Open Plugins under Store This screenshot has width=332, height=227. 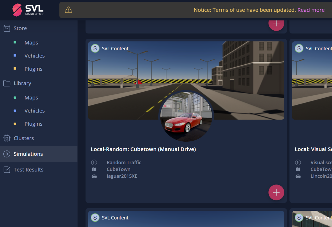pyautogui.click(x=33, y=69)
